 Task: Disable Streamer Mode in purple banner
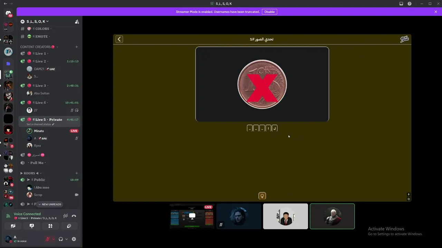point(269,12)
